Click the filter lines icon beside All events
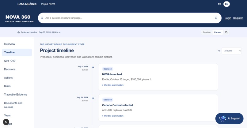 click(219, 51)
